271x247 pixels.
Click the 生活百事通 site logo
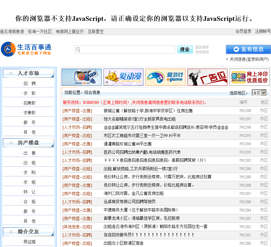pyautogui.click(x=26, y=49)
